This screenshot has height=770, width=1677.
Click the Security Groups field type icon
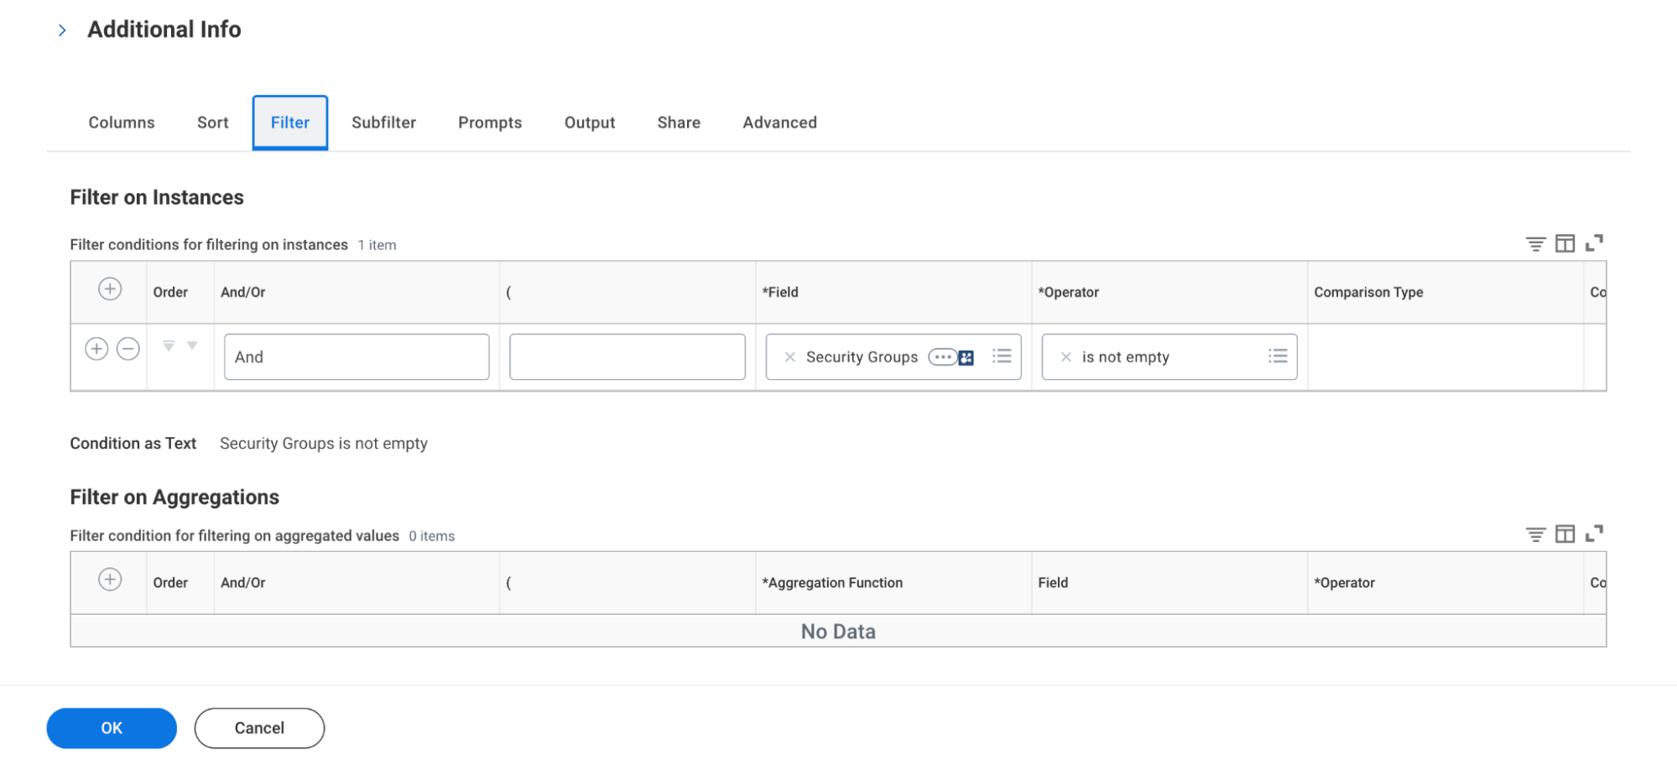[966, 357]
